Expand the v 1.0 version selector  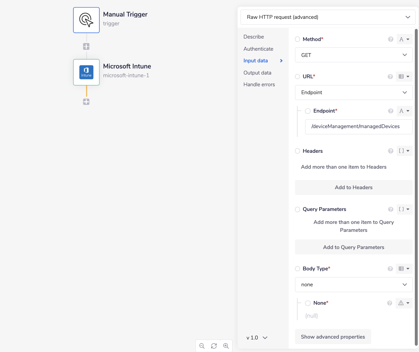[x=256, y=337]
